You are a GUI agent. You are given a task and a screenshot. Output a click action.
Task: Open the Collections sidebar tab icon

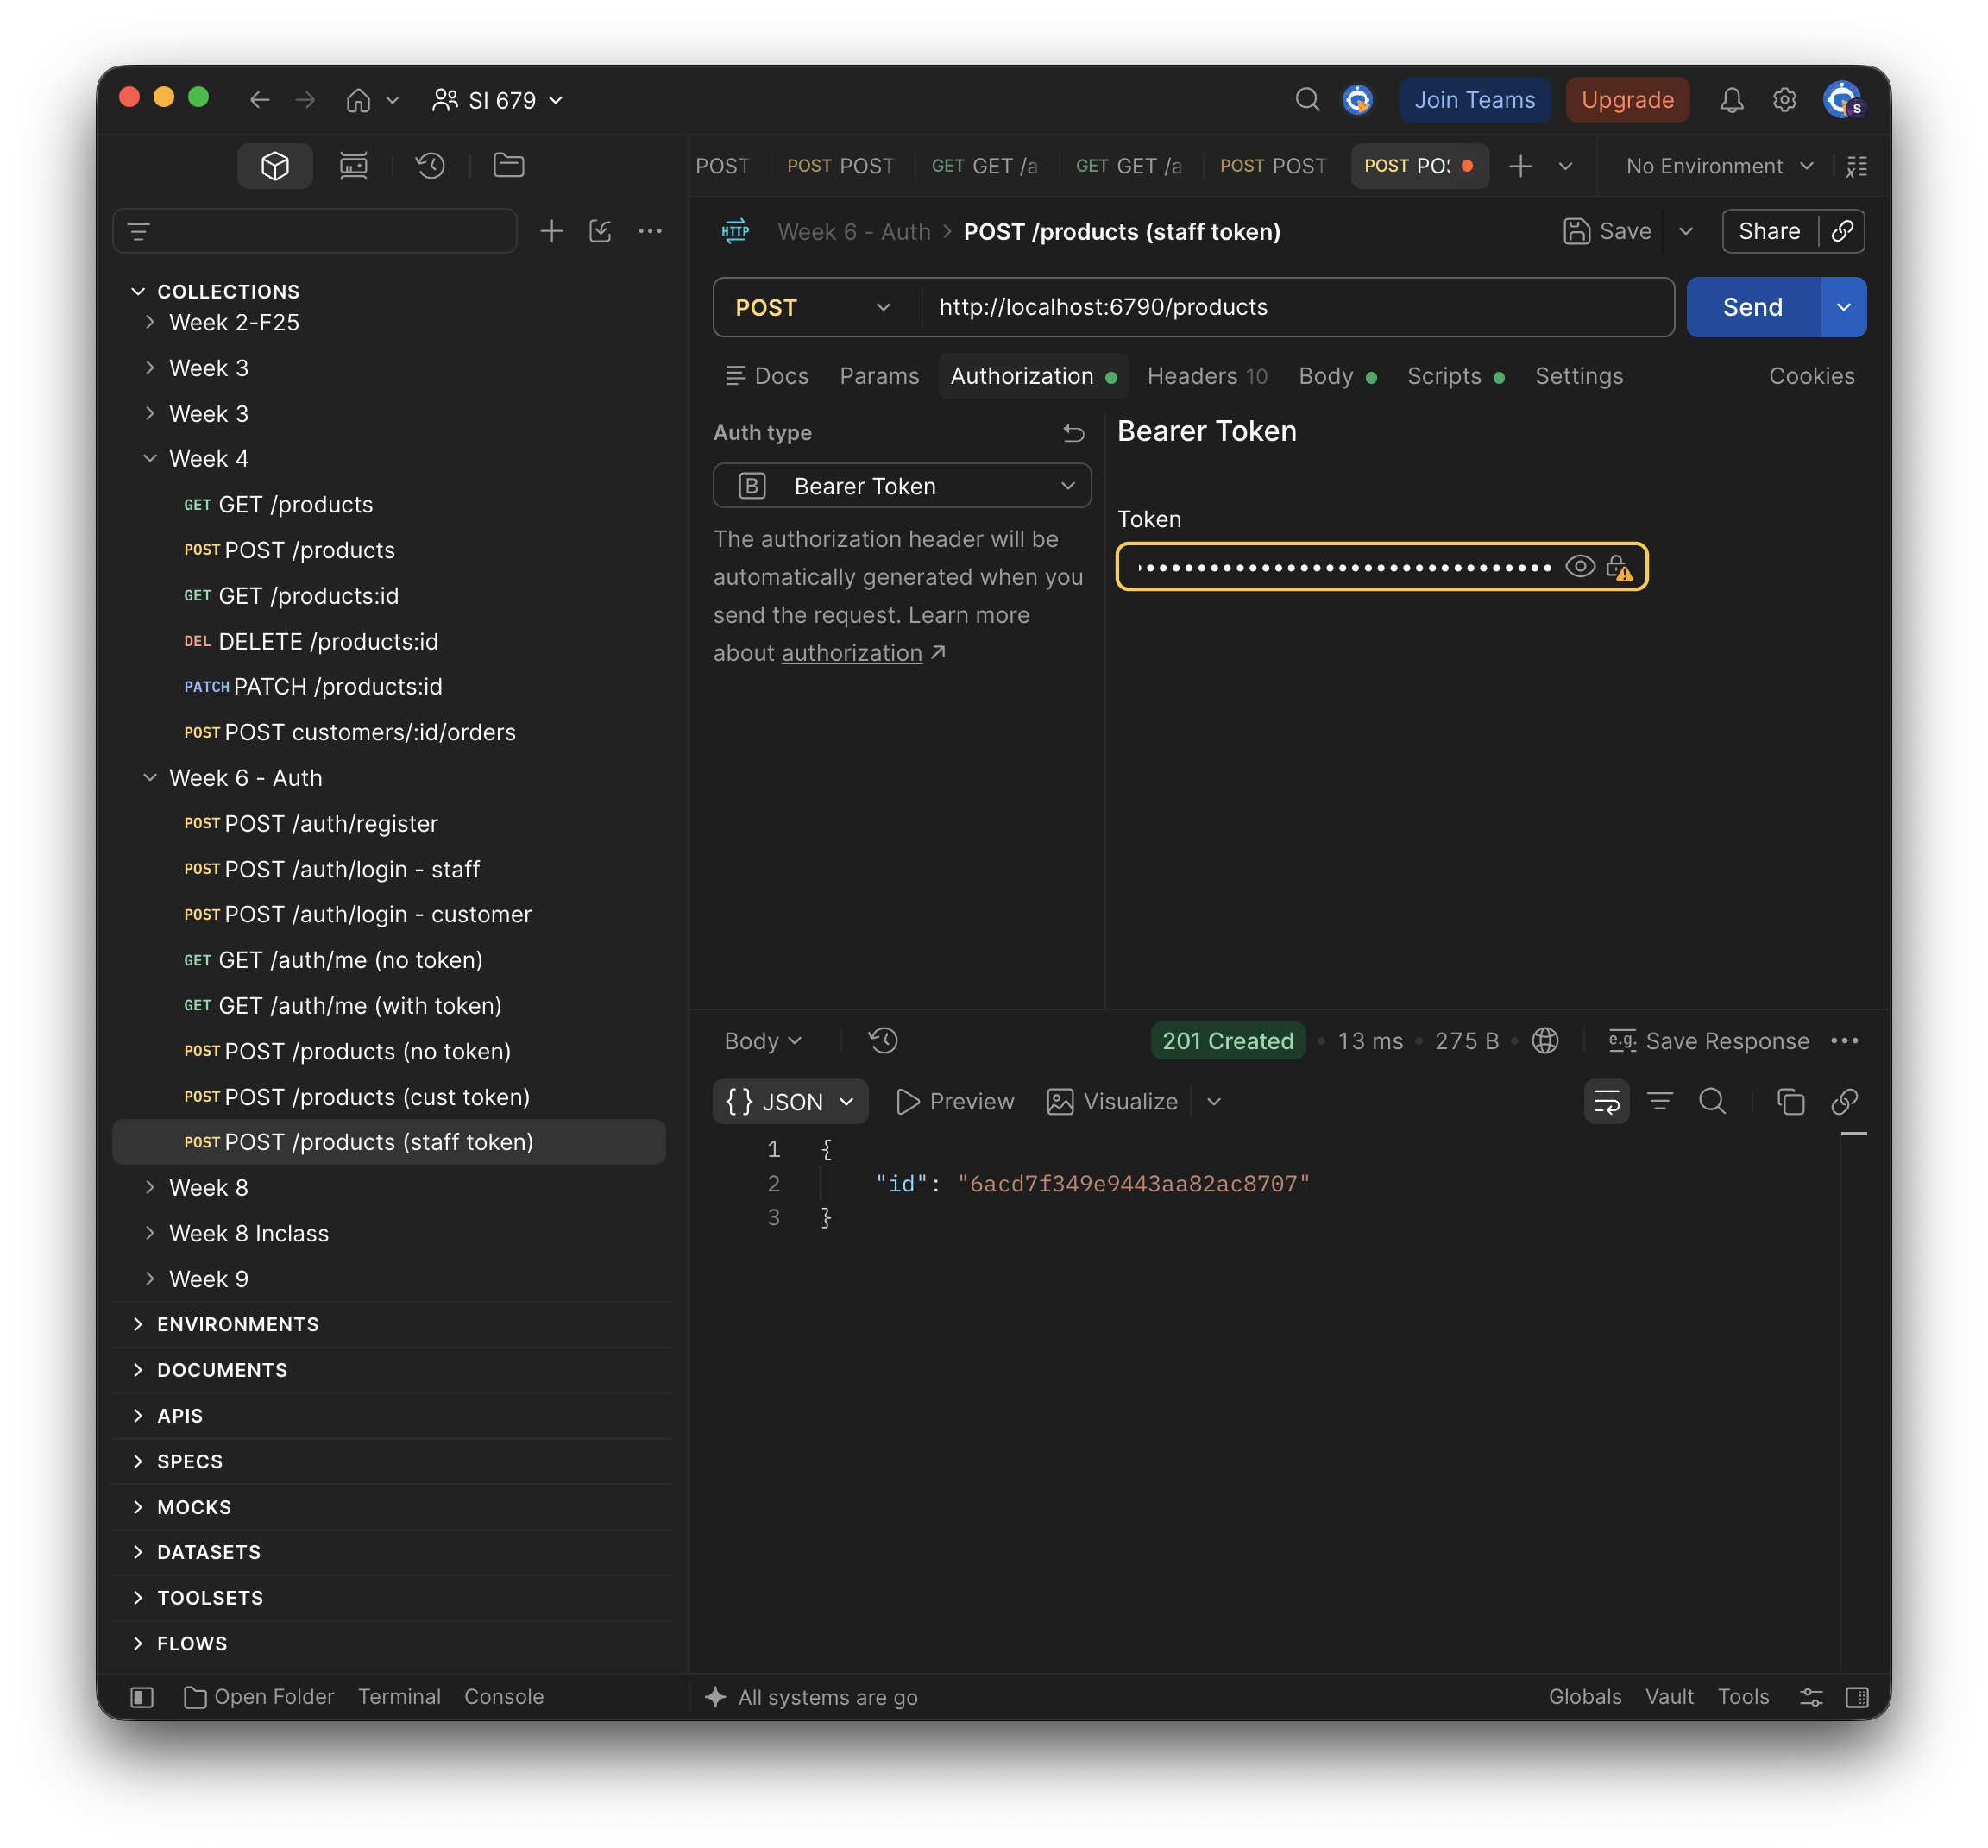275,166
